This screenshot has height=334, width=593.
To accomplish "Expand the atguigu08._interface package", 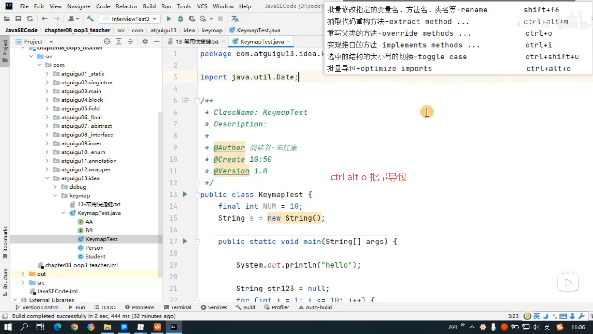I will click(x=47, y=135).
